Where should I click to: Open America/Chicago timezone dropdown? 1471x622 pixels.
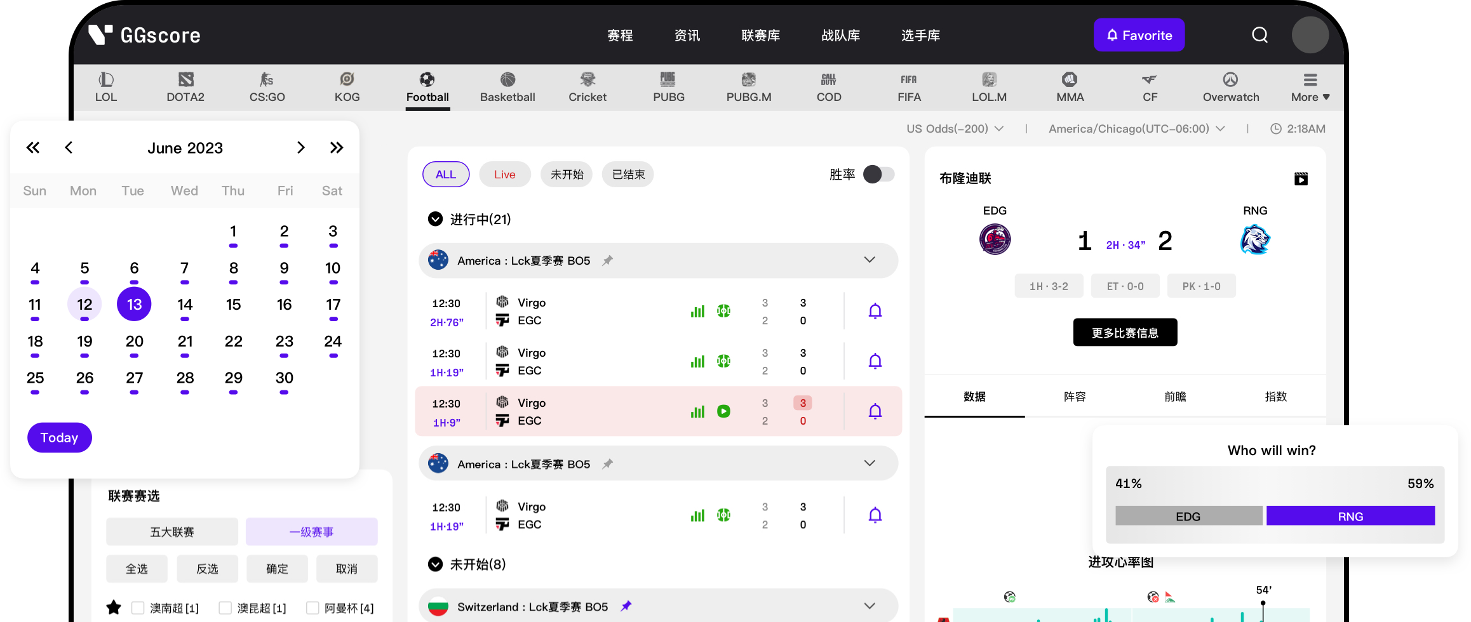click(x=1137, y=129)
